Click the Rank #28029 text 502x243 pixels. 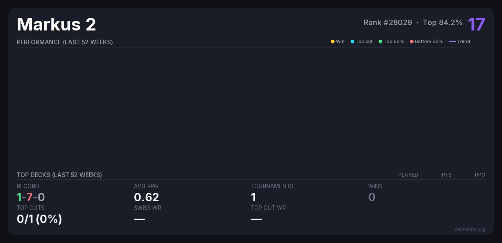pos(387,23)
